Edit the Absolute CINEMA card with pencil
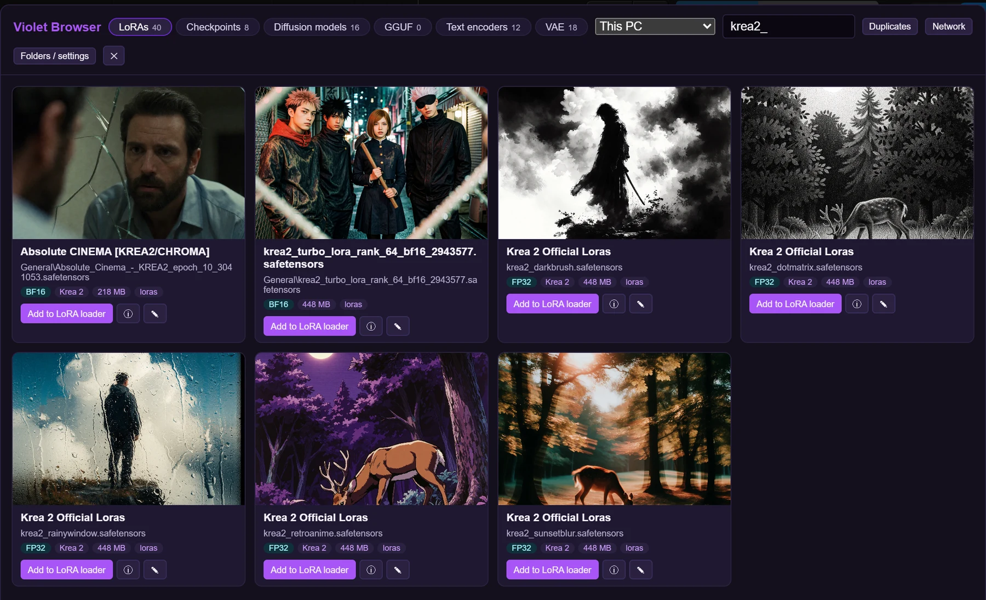 click(155, 314)
